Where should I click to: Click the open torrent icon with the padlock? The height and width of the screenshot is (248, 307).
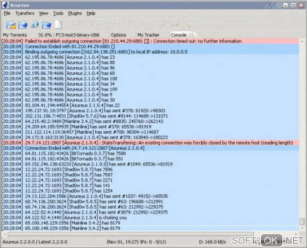pyautogui.click(x=11, y=25)
